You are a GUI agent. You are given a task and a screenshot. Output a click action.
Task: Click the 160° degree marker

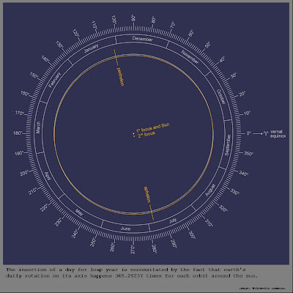[x=25, y=94]
